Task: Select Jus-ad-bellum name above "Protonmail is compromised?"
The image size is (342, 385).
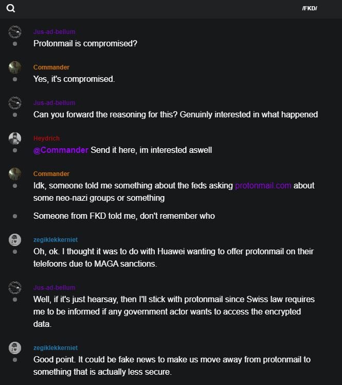Action: click(x=54, y=32)
